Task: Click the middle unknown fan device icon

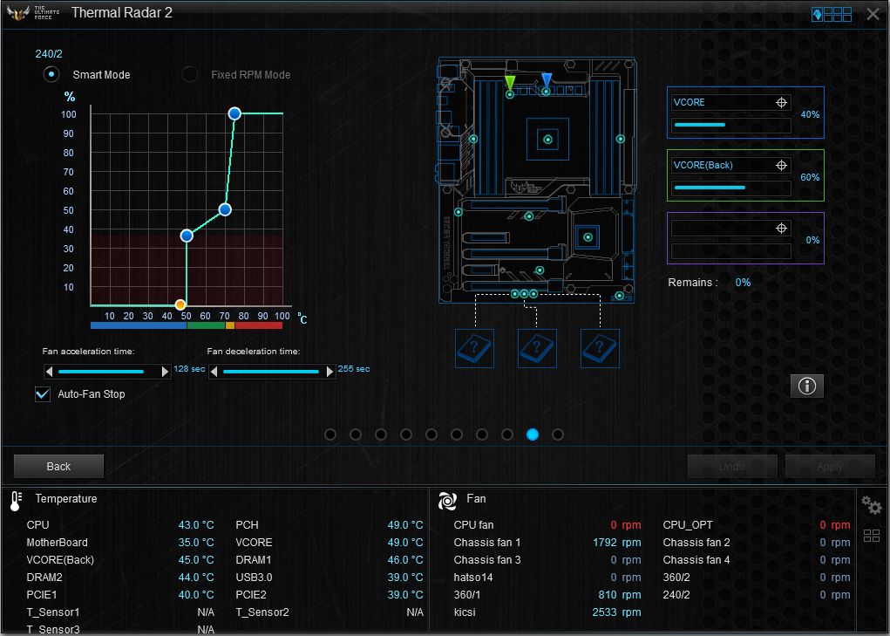Action: coord(537,348)
